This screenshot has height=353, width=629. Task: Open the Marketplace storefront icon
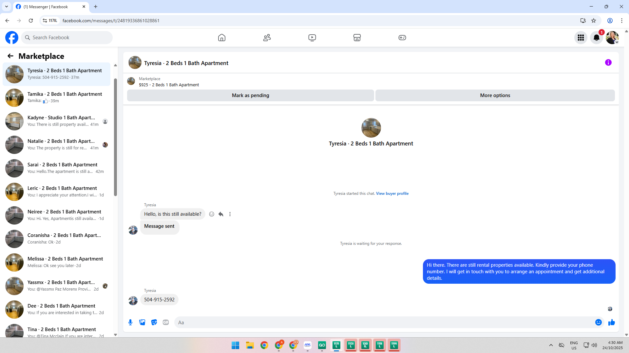[x=357, y=38]
